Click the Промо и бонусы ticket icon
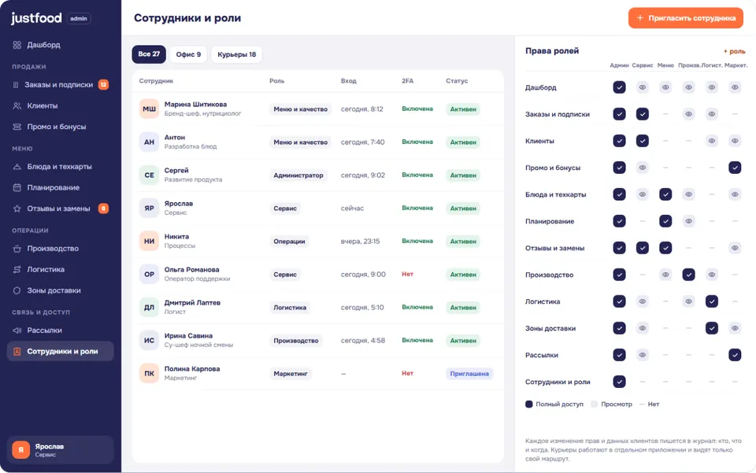 coord(17,127)
